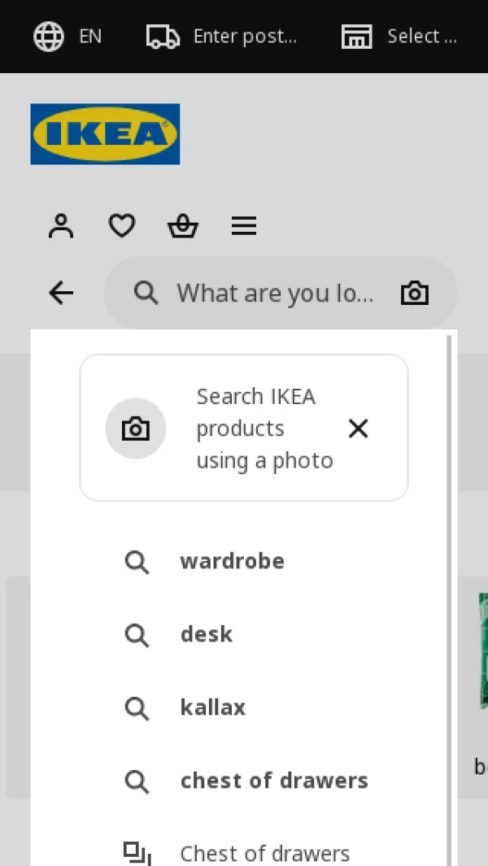Click the camera icon in search bar

tap(415, 293)
